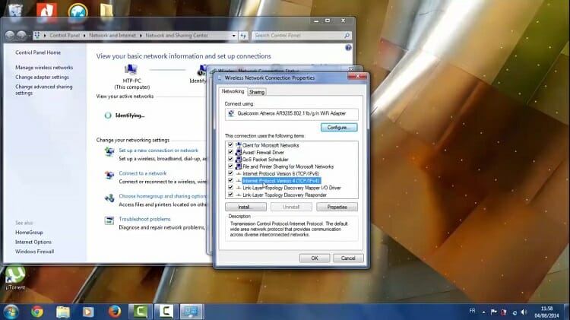Click Troubleshoot problems link
The height and width of the screenshot is (320, 570).
pyautogui.click(x=144, y=219)
